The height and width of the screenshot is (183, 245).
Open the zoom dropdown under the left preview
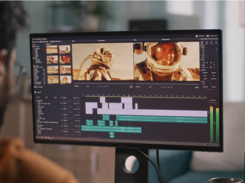point(77,86)
